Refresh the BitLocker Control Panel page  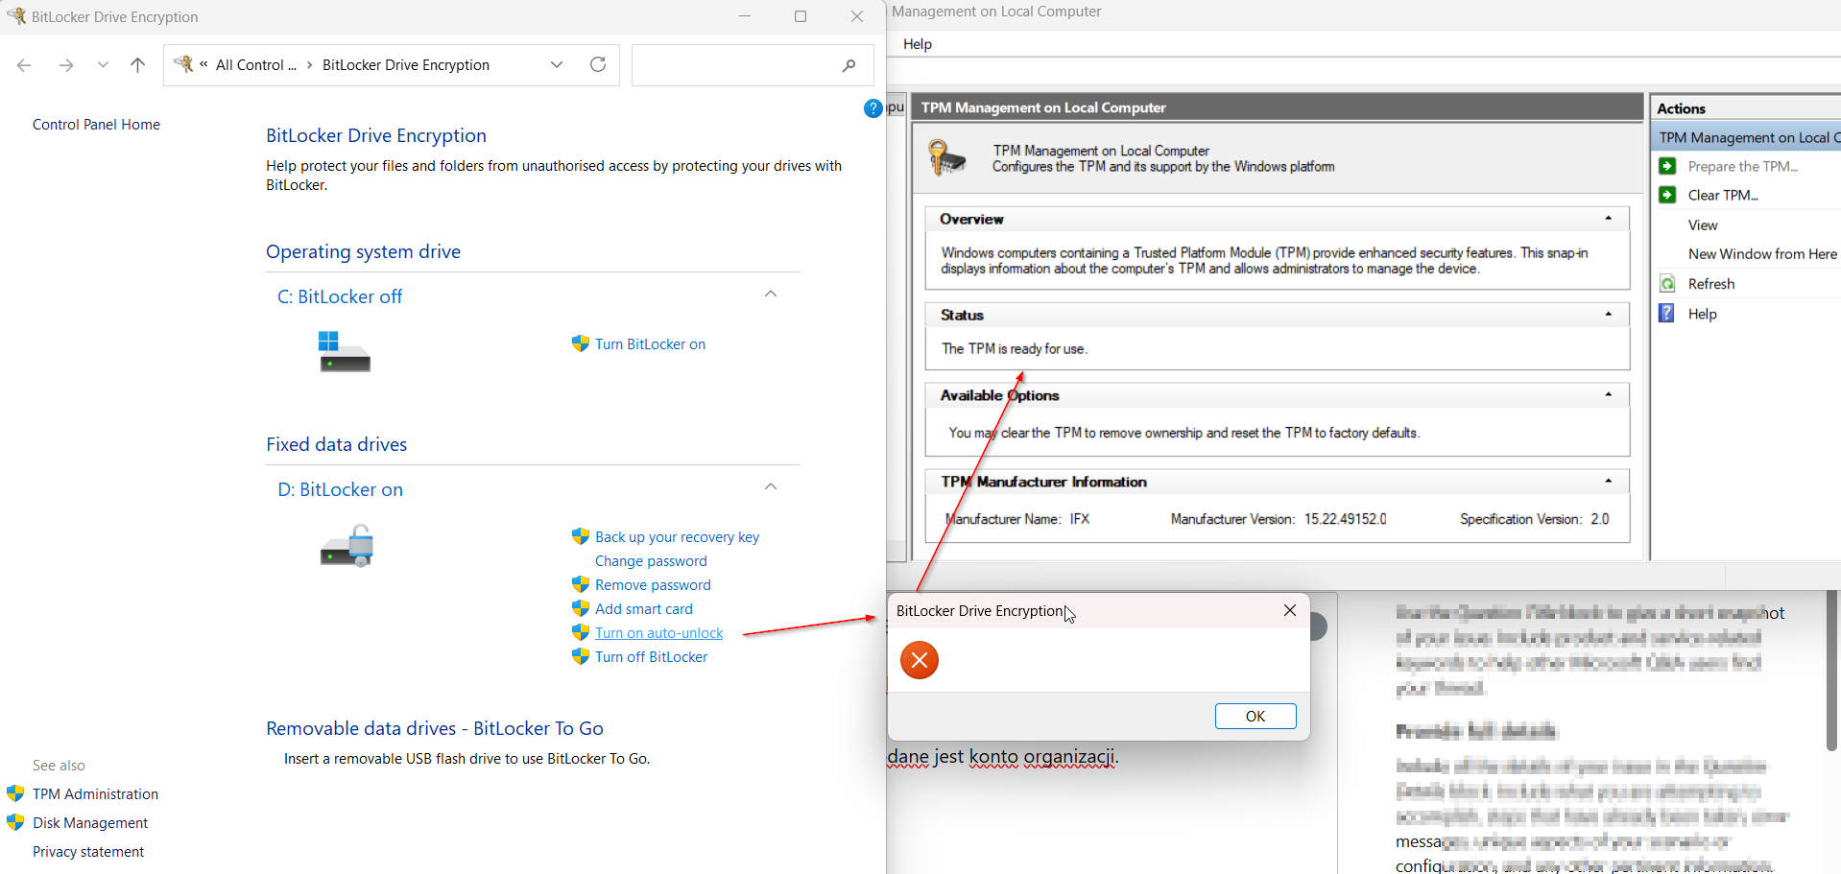coord(598,64)
